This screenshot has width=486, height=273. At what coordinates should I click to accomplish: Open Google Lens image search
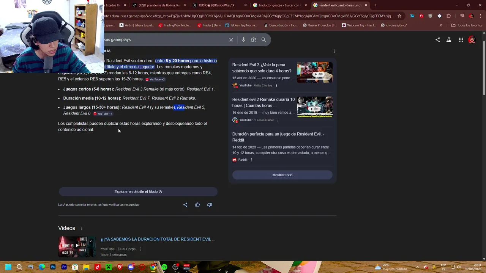(254, 39)
